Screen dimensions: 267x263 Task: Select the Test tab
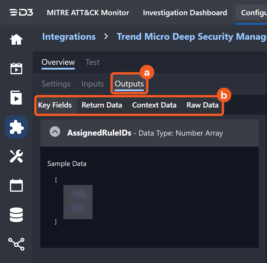[93, 62]
